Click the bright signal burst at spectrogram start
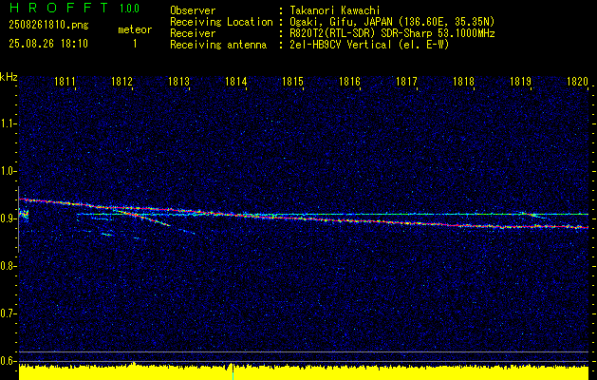Image resolution: width=597 pixels, height=380 pixels. 24,216
